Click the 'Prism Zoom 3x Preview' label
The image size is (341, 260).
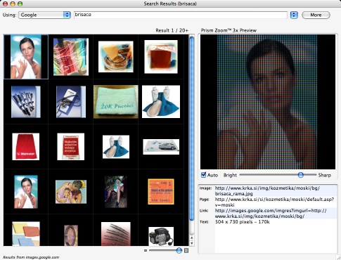coord(229,30)
